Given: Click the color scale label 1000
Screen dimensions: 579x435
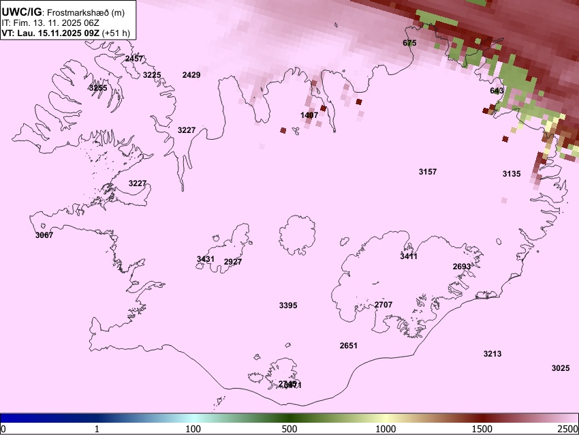Looking at the screenshot, I should point(386,429).
